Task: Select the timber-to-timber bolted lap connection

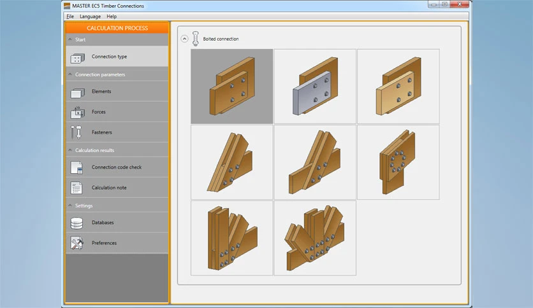Action: (x=232, y=87)
